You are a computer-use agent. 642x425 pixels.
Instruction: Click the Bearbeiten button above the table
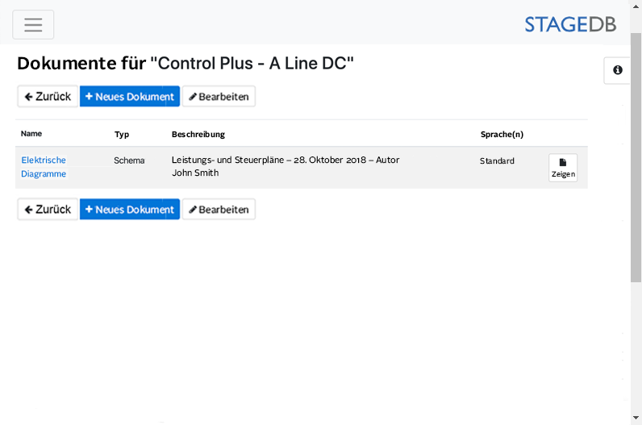click(219, 97)
